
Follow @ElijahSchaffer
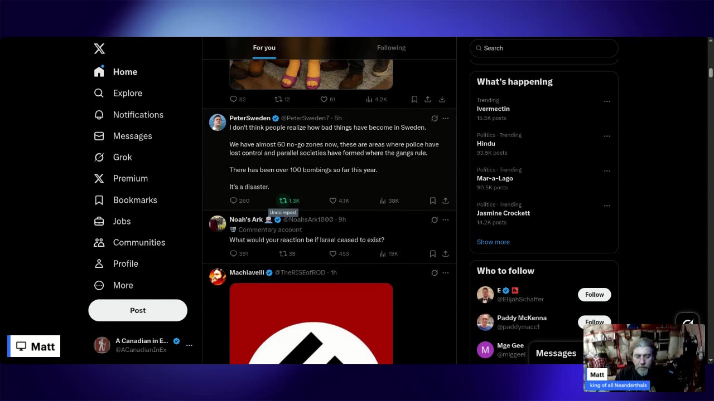[x=594, y=295]
